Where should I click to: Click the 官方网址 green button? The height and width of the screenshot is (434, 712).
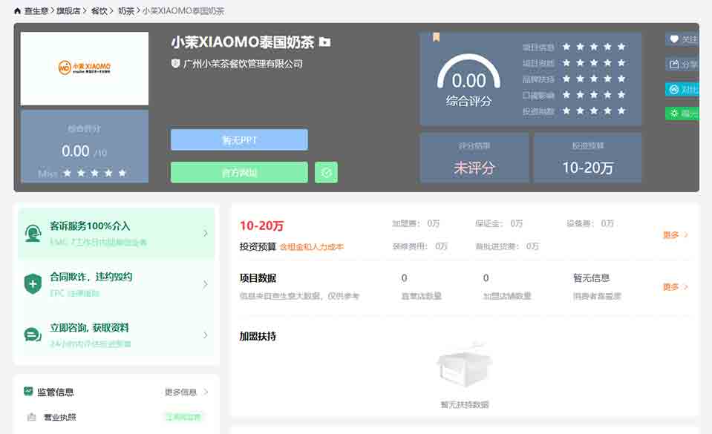coord(239,173)
